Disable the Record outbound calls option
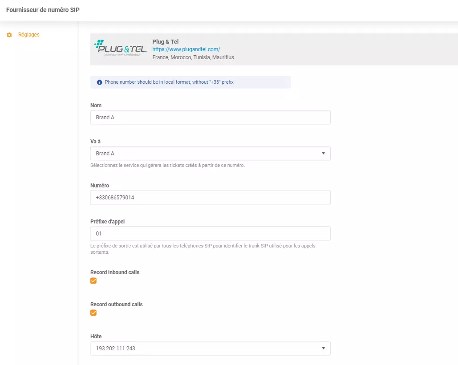Image resolution: width=458 pixels, height=365 pixels. click(93, 312)
